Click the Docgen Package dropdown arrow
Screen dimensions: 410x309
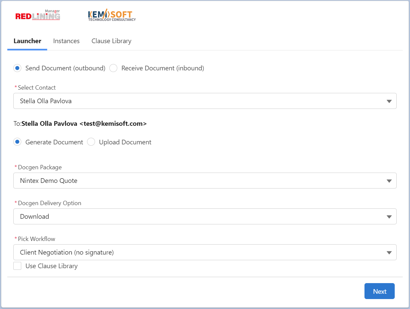tap(389, 181)
